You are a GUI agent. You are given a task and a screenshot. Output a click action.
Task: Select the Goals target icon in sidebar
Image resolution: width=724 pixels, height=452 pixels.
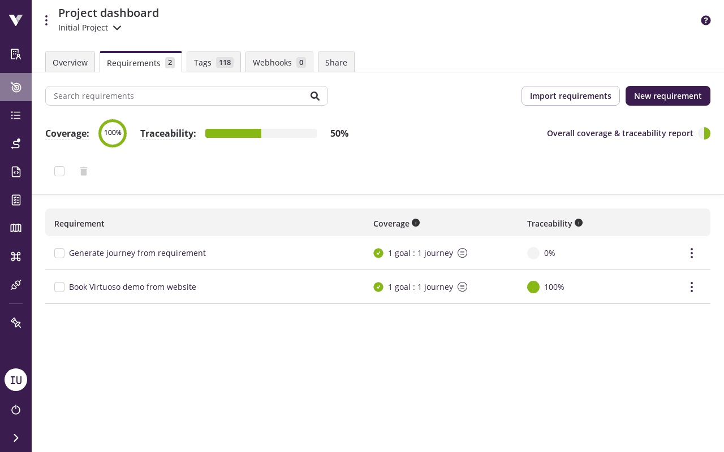tap(15, 87)
